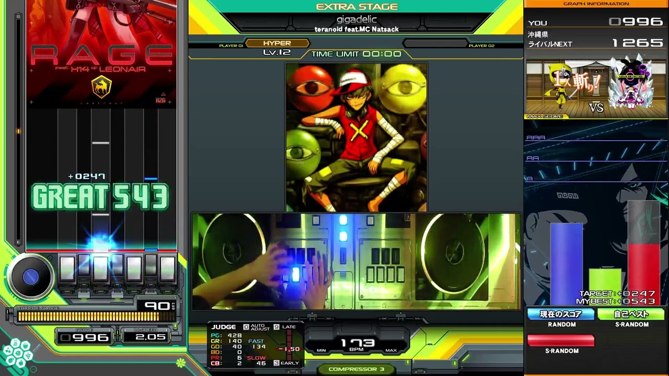Viewport: 669px width, 376px height.
Task: Click the S-RANDOM label under 自己ベスト
Action: 632,324
